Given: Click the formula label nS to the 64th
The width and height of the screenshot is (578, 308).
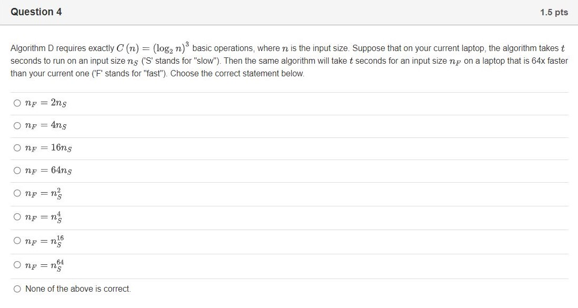Looking at the screenshot, I should click(45, 265).
